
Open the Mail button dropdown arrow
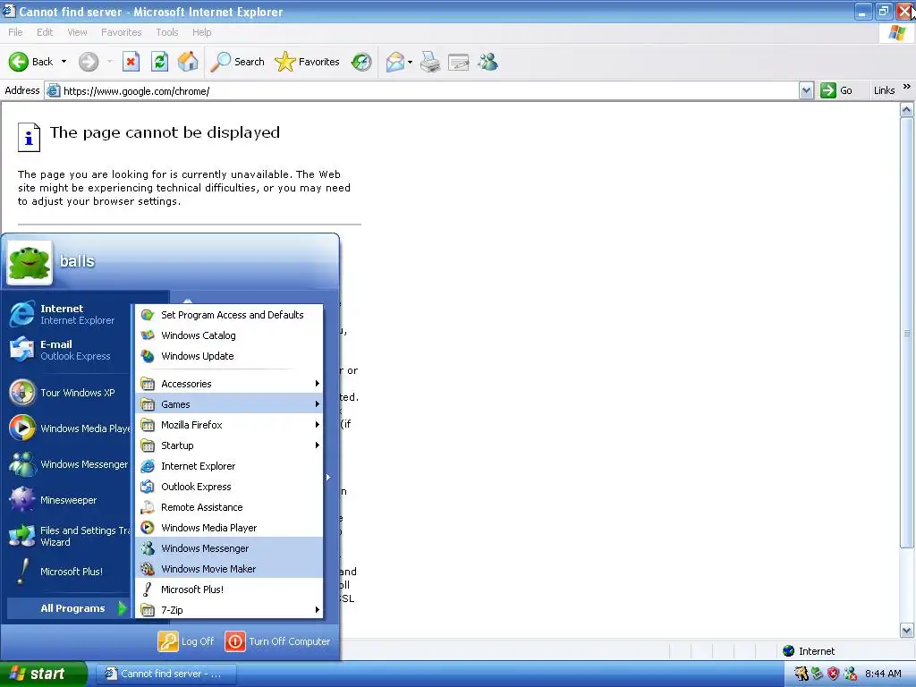pyautogui.click(x=410, y=62)
